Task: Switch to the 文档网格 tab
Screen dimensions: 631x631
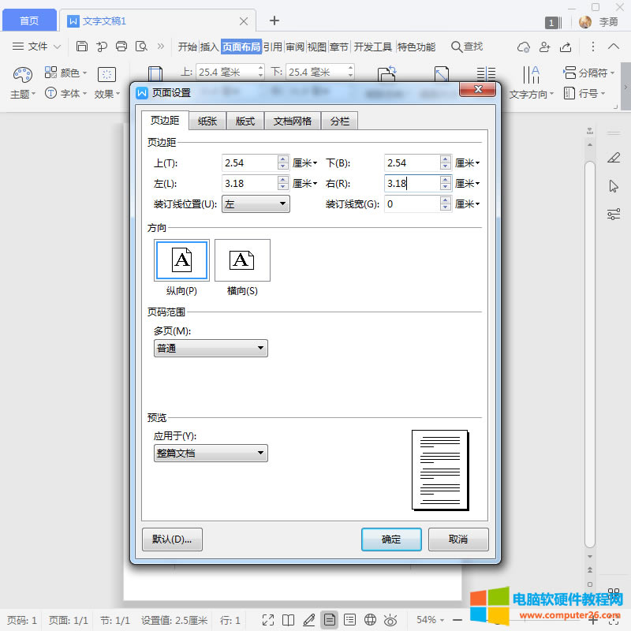Action: [292, 121]
